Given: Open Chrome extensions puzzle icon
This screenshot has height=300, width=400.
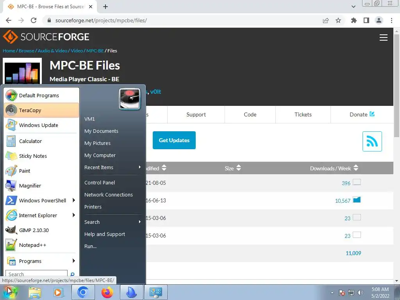Looking at the screenshot, I should click(x=354, y=20).
